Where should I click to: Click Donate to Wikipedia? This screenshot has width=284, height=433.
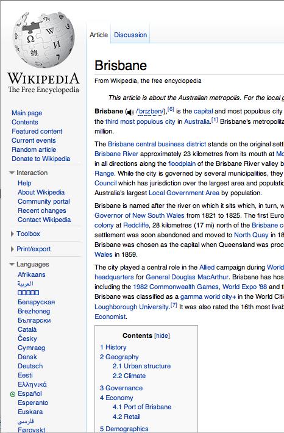point(41,159)
